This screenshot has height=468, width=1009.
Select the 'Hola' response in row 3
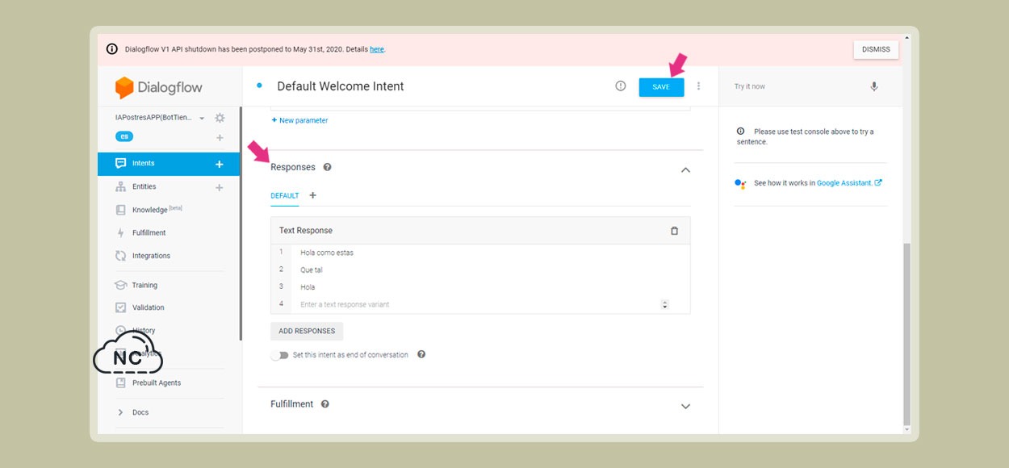308,287
